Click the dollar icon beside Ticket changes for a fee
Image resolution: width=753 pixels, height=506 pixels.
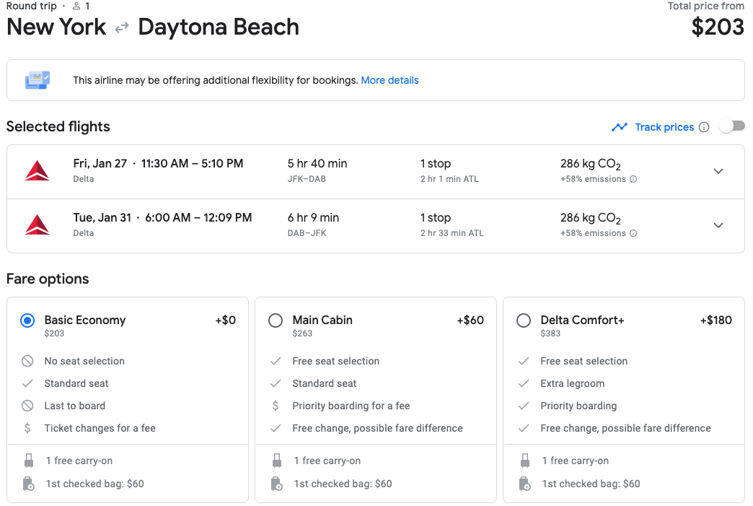pos(27,428)
